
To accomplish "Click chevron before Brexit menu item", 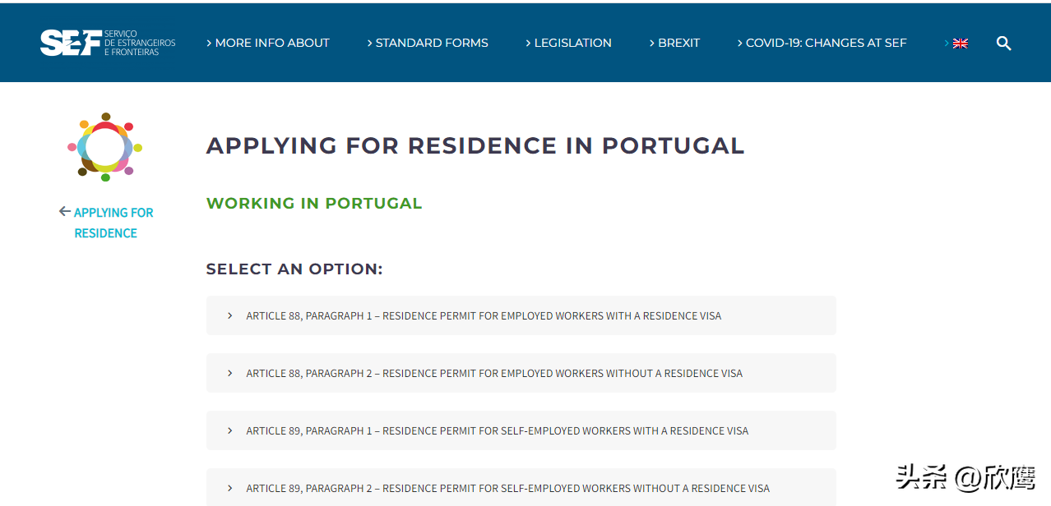I will coord(652,43).
